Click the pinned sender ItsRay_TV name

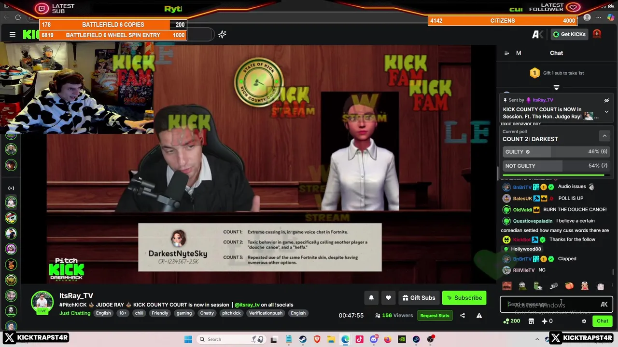pyautogui.click(x=543, y=100)
